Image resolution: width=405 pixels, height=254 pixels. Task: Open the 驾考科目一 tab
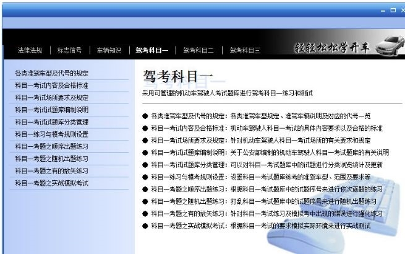tap(152, 50)
